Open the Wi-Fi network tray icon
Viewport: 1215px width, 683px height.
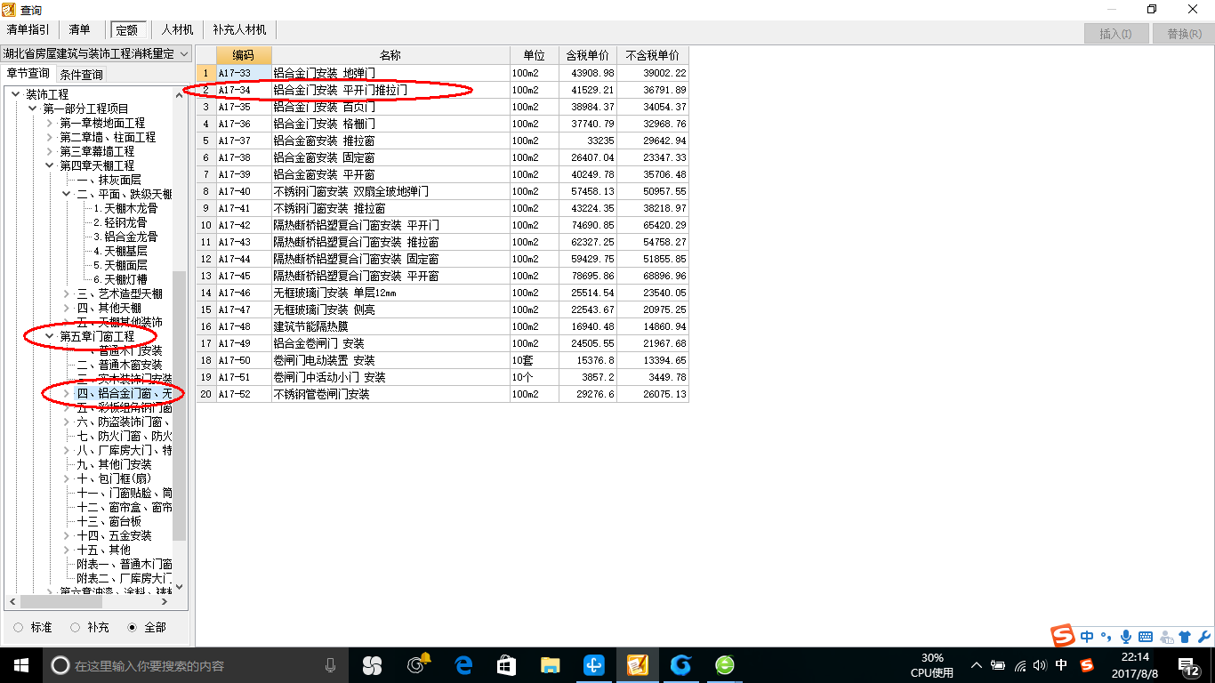click(x=1020, y=665)
